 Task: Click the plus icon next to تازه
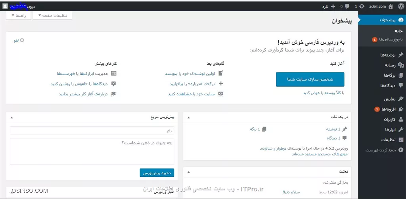[333, 6]
